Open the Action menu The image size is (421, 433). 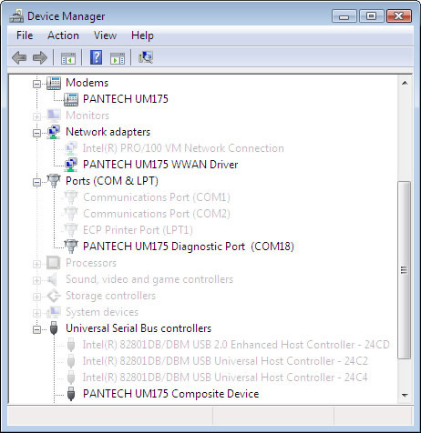[63, 35]
